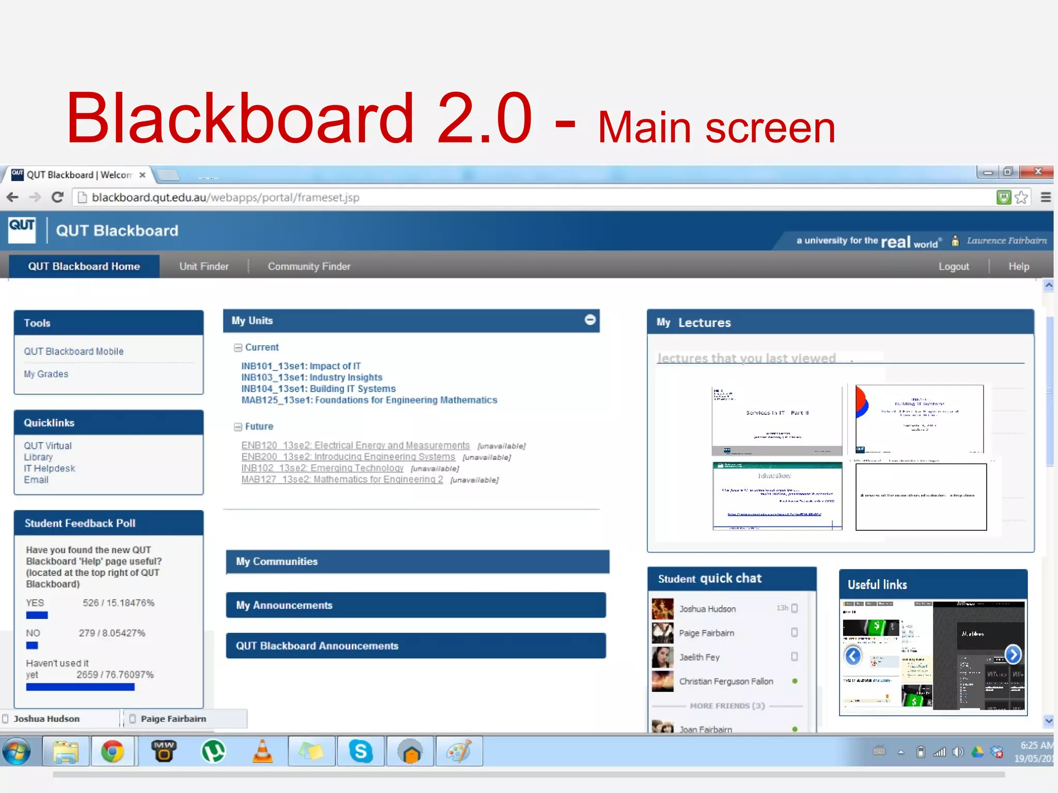Open Joshua Hudson's chat avatar
1058x793 pixels.
point(663,609)
